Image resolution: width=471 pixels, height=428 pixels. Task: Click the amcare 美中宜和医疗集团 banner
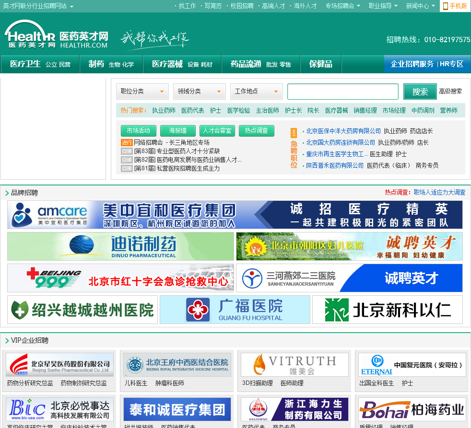pos(235,215)
